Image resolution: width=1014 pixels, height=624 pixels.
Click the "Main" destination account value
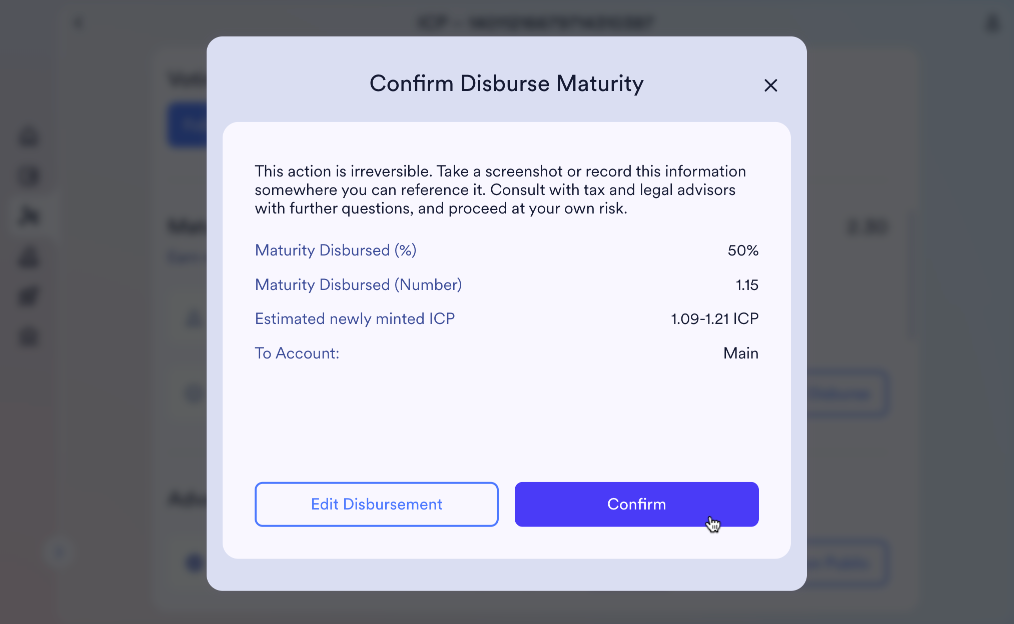(740, 353)
